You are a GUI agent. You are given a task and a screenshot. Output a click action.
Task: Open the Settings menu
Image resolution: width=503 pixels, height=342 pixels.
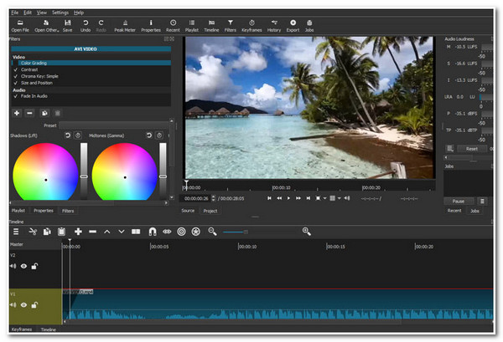point(60,13)
